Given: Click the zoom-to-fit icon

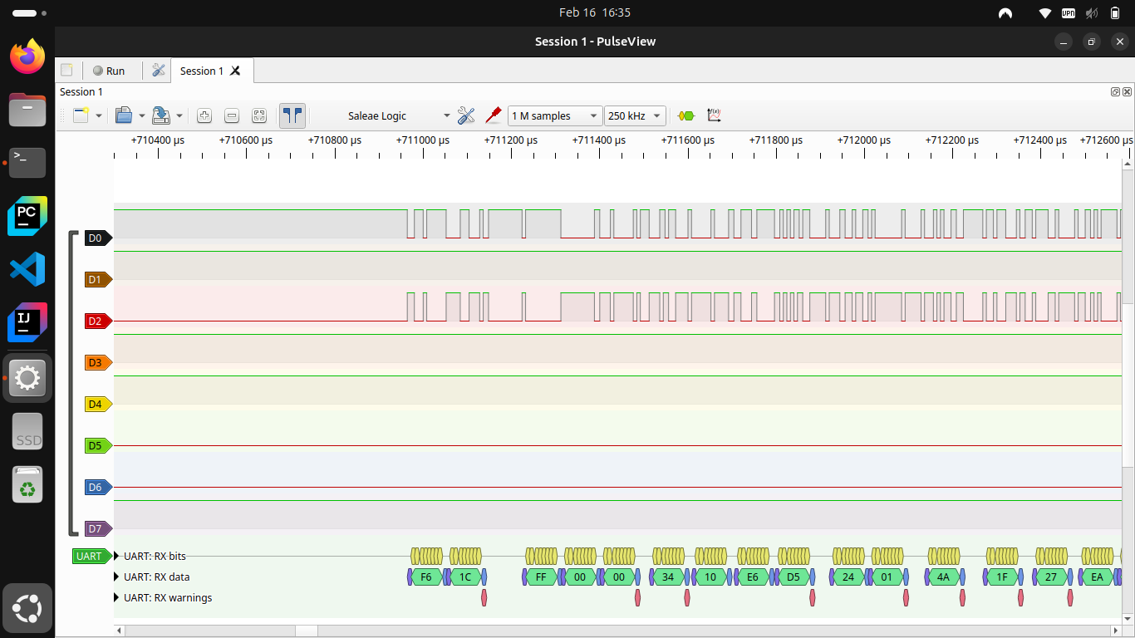Looking at the screenshot, I should point(259,115).
